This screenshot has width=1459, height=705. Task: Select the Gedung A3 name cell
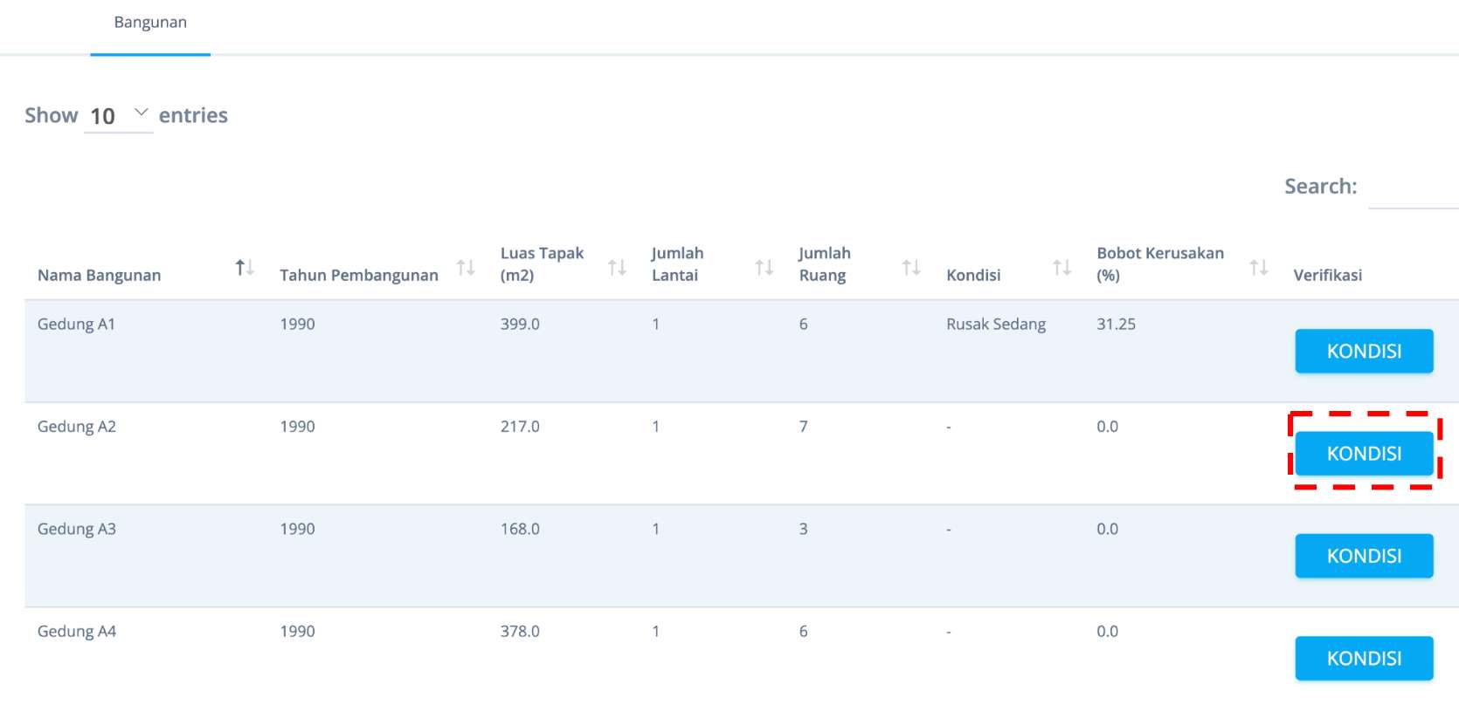click(x=77, y=529)
